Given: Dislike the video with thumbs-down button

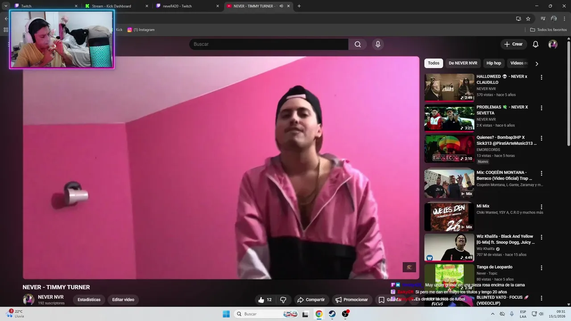Looking at the screenshot, I should (283, 300).
